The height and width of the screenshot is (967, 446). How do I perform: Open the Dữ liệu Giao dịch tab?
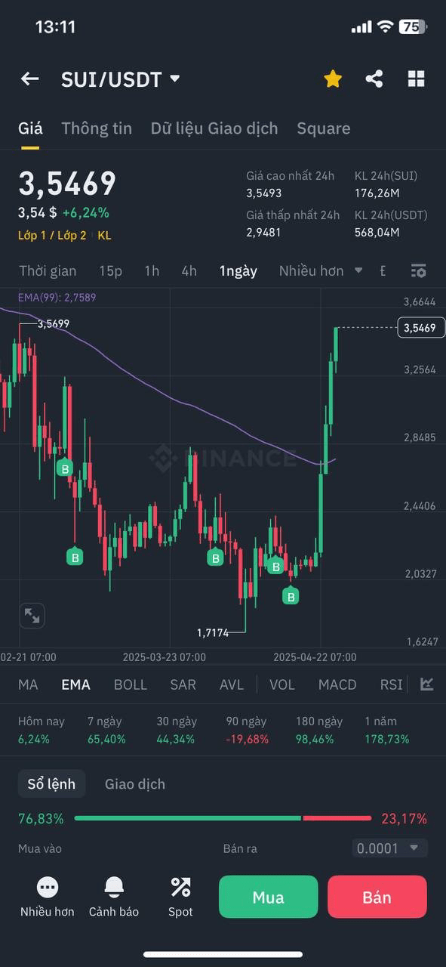click(x=214, y=128)
